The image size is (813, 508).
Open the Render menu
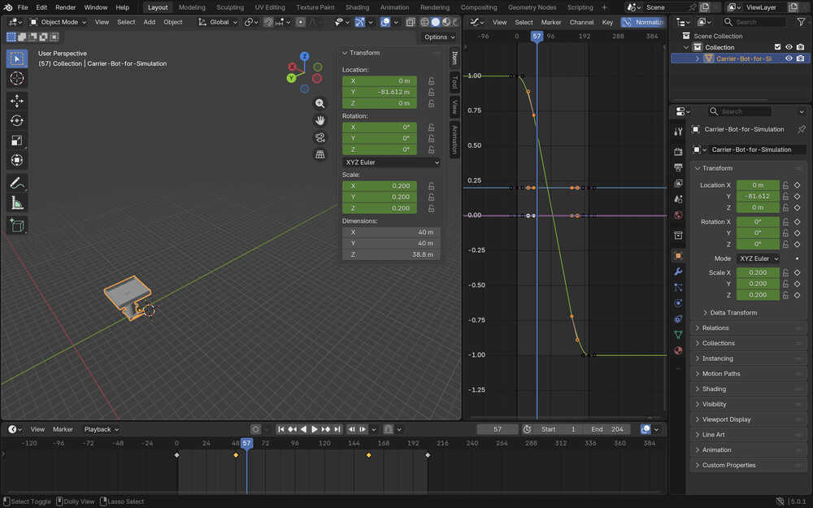(65, 7)
